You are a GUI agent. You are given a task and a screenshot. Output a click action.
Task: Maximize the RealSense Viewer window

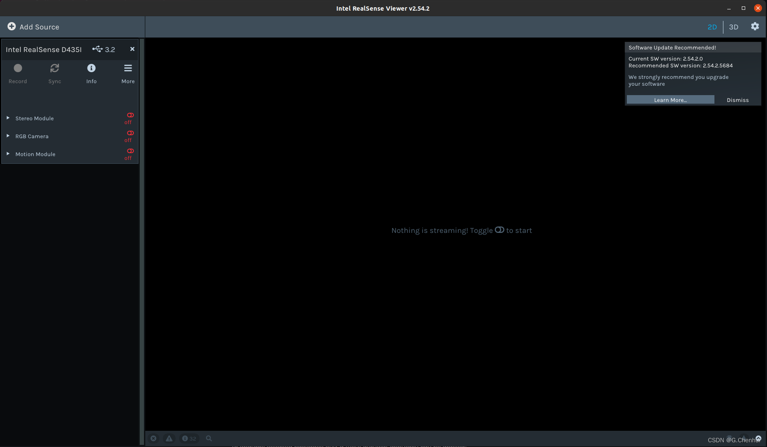pos(743,8)
